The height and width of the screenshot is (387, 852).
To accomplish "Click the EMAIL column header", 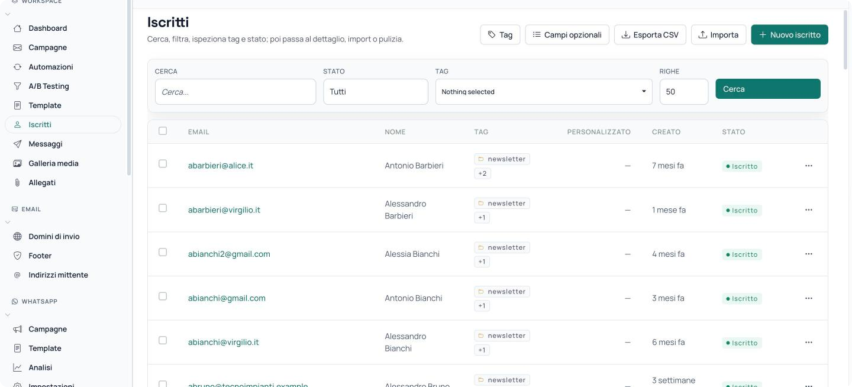I will click(x=199, y=132).
